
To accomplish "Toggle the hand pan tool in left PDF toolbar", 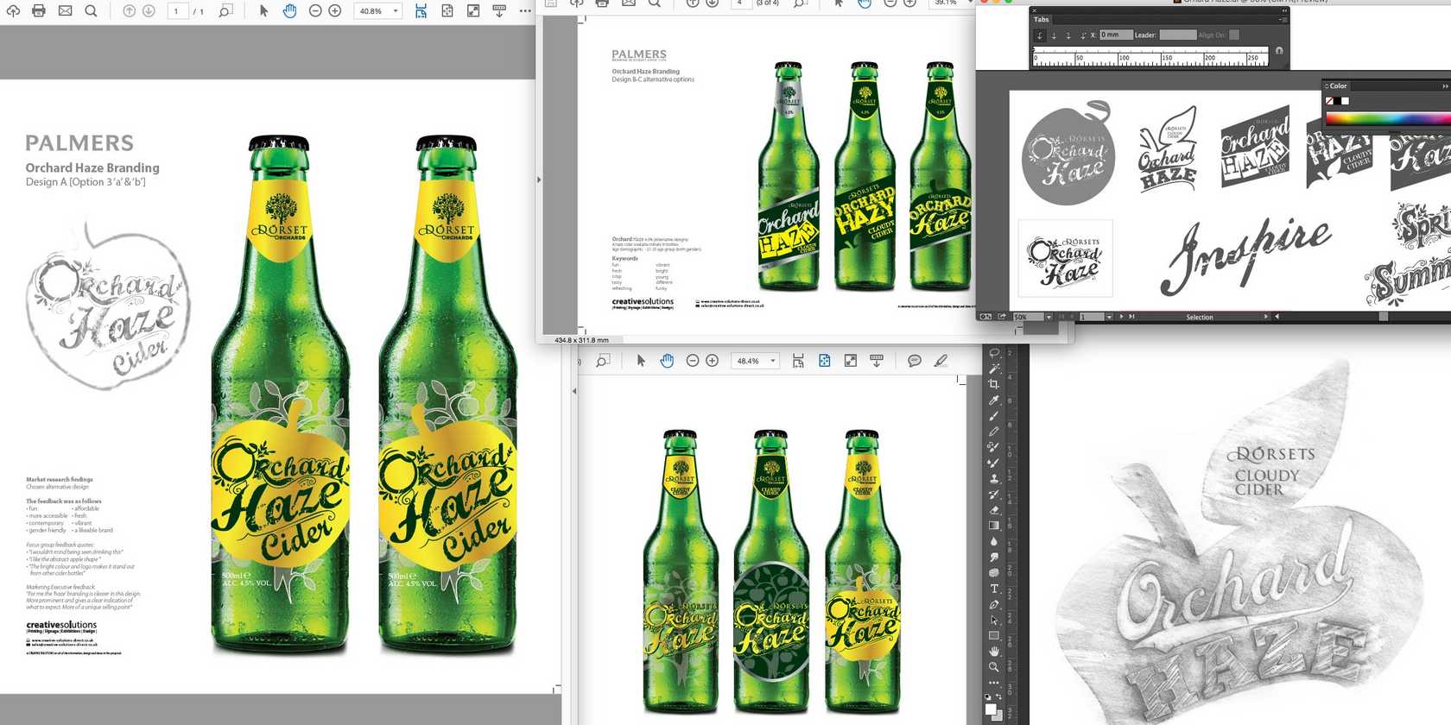I will click(289, 10).
